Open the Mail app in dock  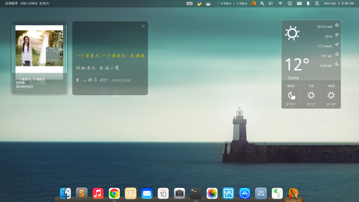[x=147, y=193]
